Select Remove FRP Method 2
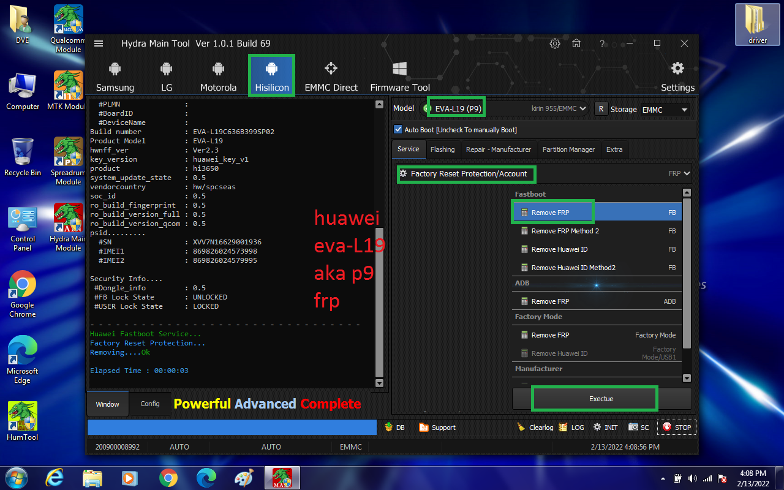The image size is (784, 490). click(x=597, y=231)
